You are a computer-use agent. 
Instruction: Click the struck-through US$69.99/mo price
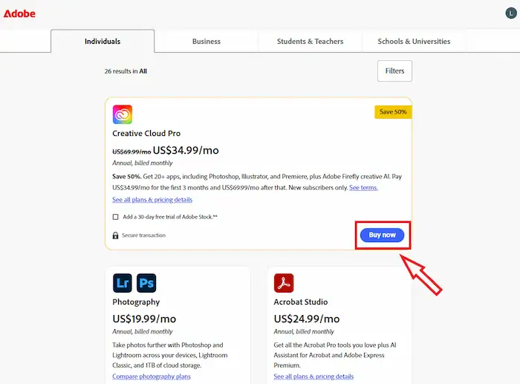131,152
